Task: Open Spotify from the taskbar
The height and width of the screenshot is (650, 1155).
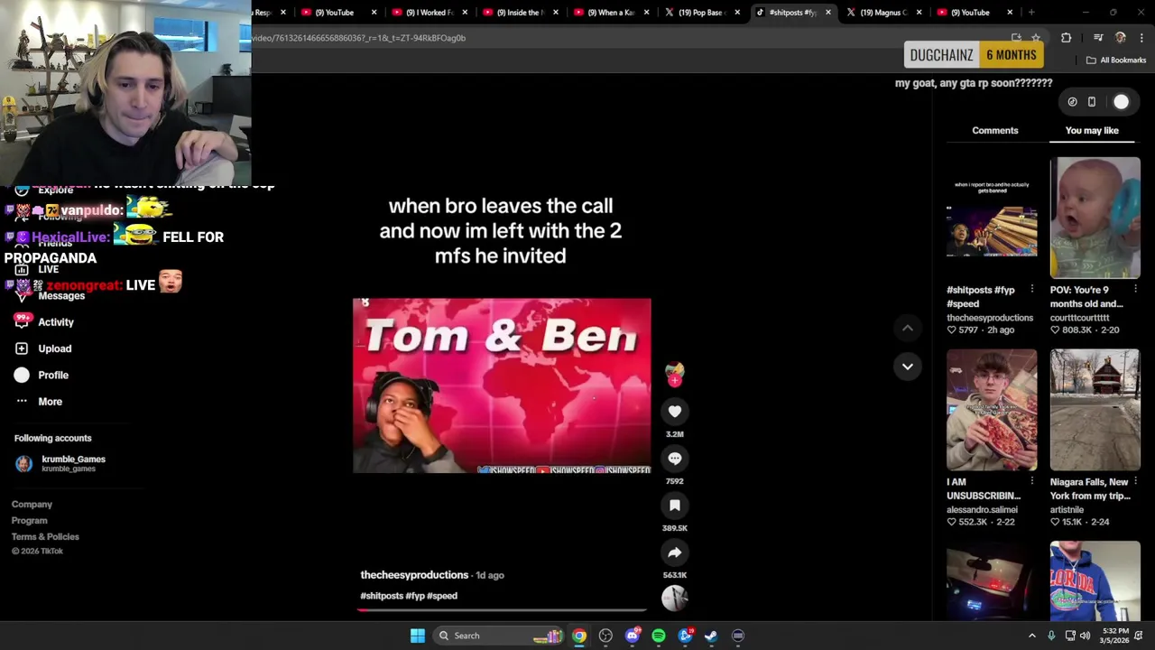Action: (659, 636)
